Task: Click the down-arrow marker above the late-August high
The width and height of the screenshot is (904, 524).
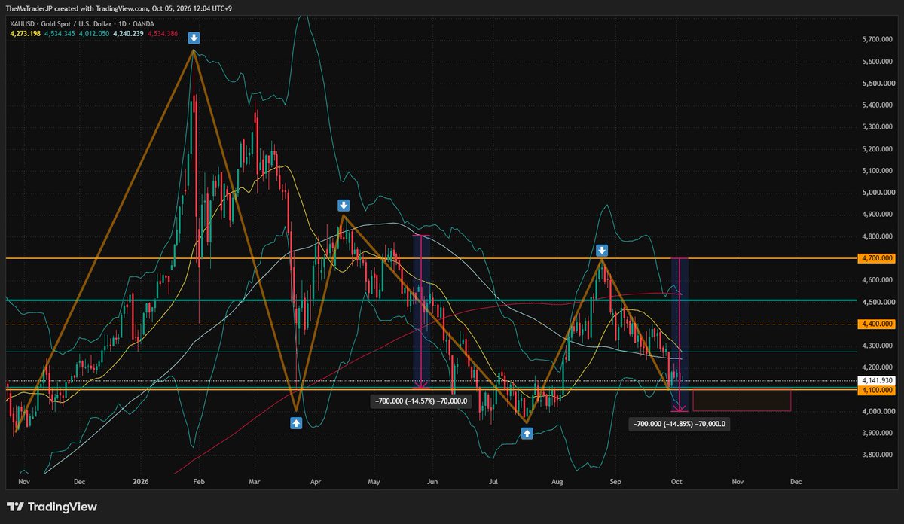Action: click(602, 250)
